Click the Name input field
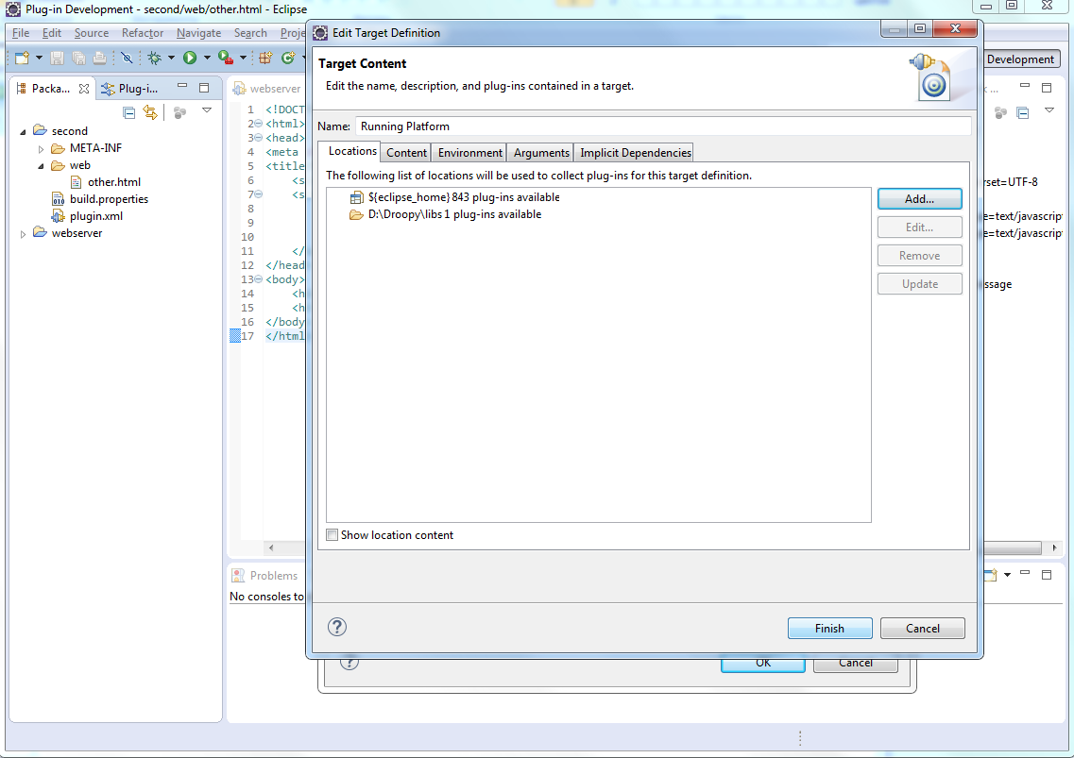The image size is (1074, 758). coord(663,126)
